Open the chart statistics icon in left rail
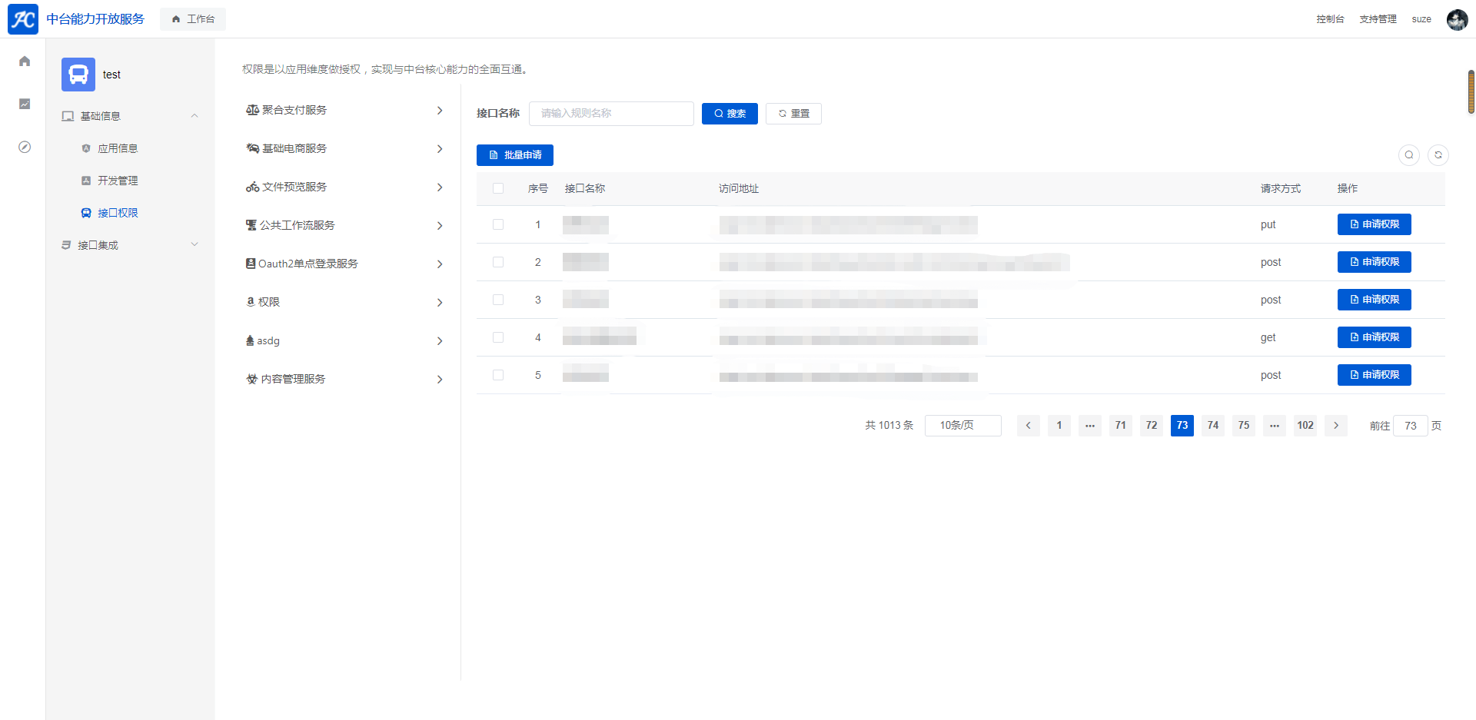1476x720 pixels. click(25, 104)
